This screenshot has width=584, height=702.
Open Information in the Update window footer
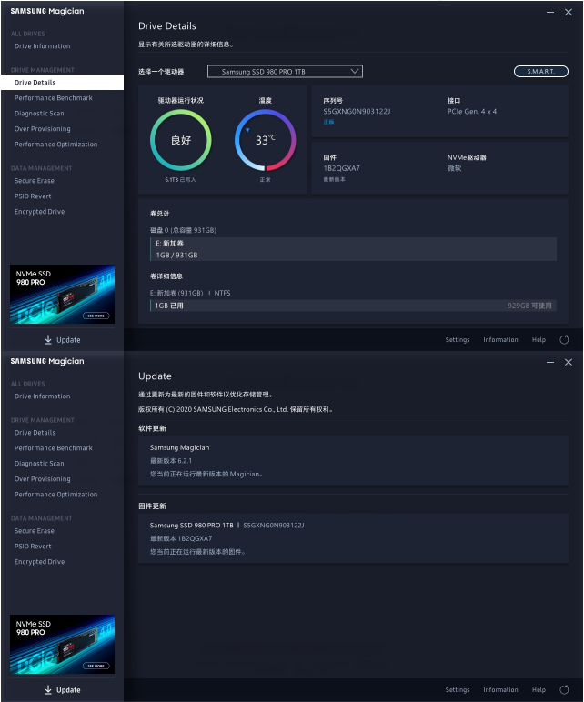click(500, 690)
